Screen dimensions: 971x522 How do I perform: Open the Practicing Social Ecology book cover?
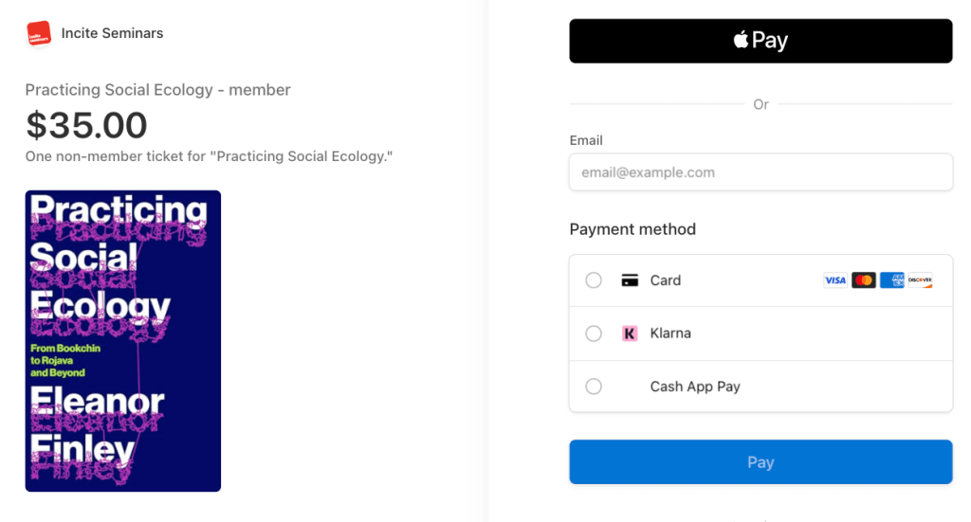(x=123, y=341)
